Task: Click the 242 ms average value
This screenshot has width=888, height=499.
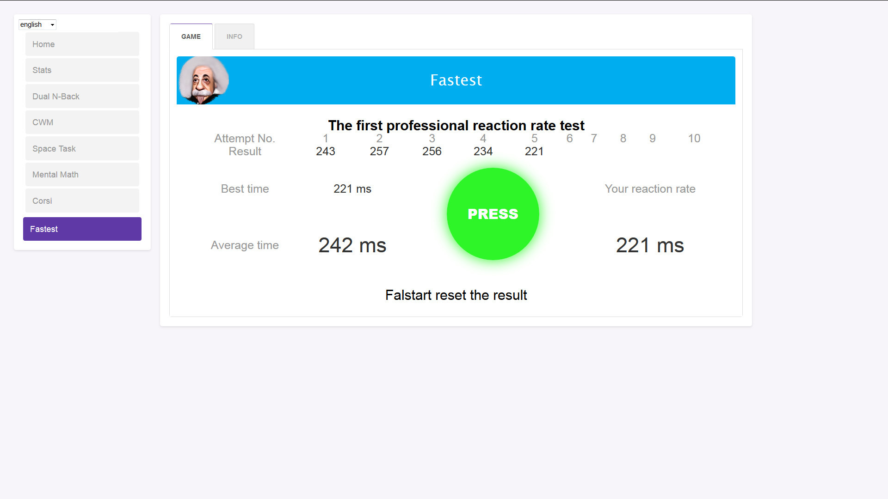Action: coord(352,245)
